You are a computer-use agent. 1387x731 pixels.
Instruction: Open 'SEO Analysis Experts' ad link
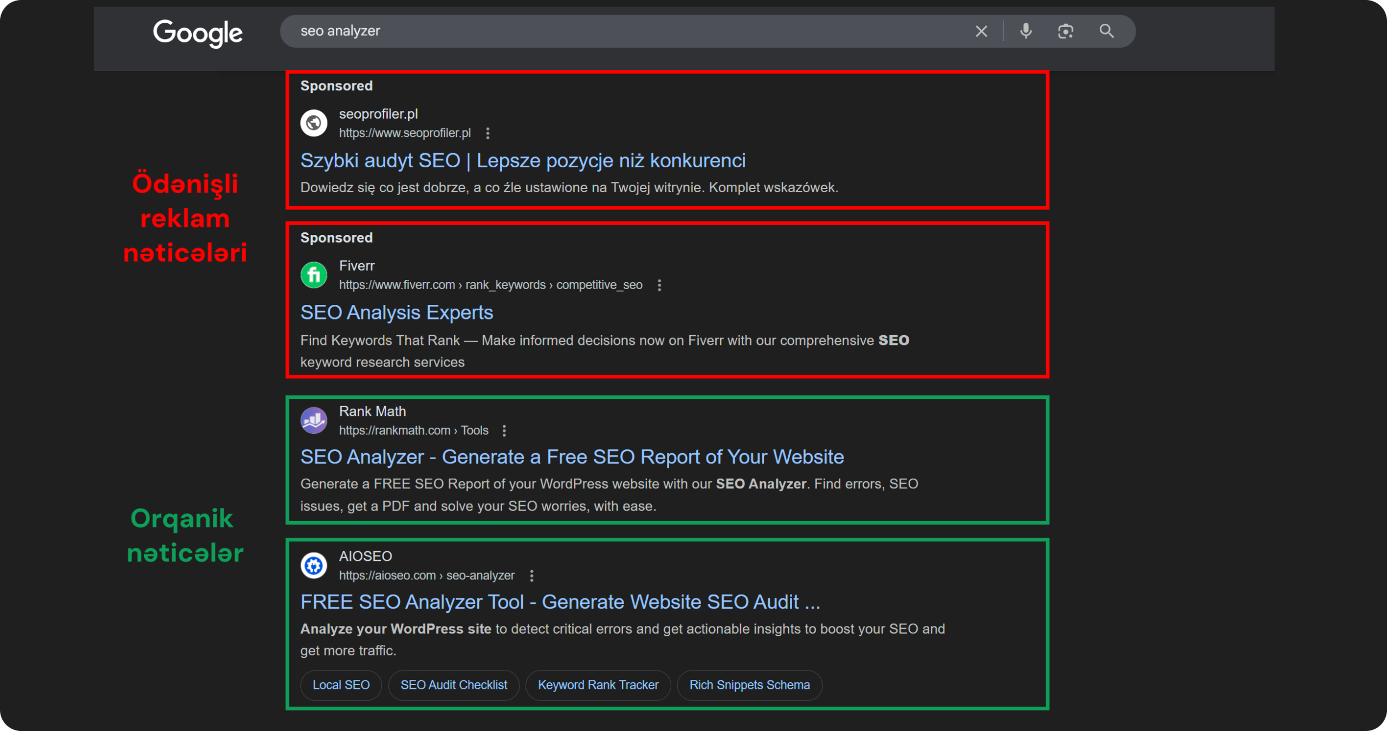tap(397, 313)
